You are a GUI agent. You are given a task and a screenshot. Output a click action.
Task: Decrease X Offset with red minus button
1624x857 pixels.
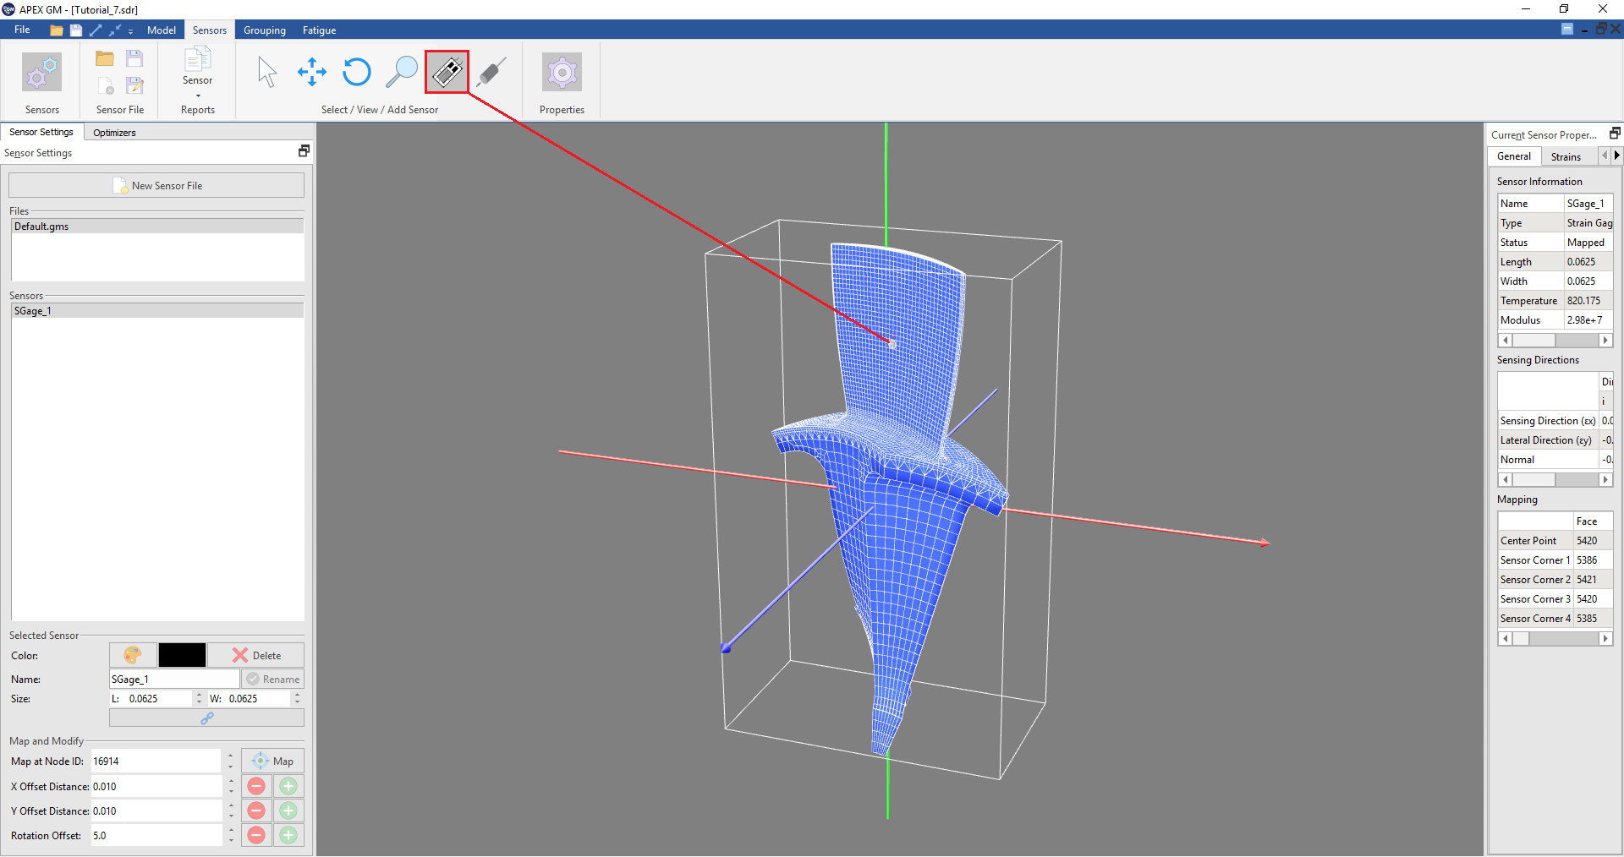pyautogui.click(x=256, y=786)
